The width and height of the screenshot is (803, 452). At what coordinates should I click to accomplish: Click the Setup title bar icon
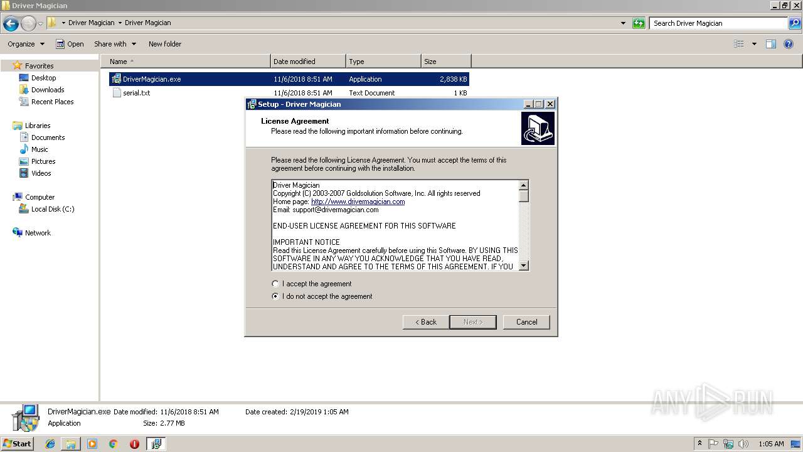coord(252,104)
